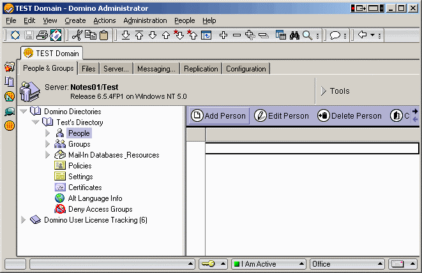Click the Collapse All double-minus icon

coord(264,35)
